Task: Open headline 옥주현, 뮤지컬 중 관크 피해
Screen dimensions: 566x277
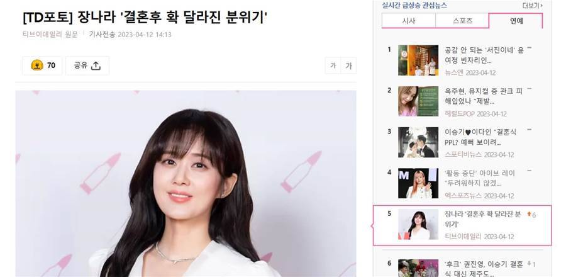Action: coord(484,96)
